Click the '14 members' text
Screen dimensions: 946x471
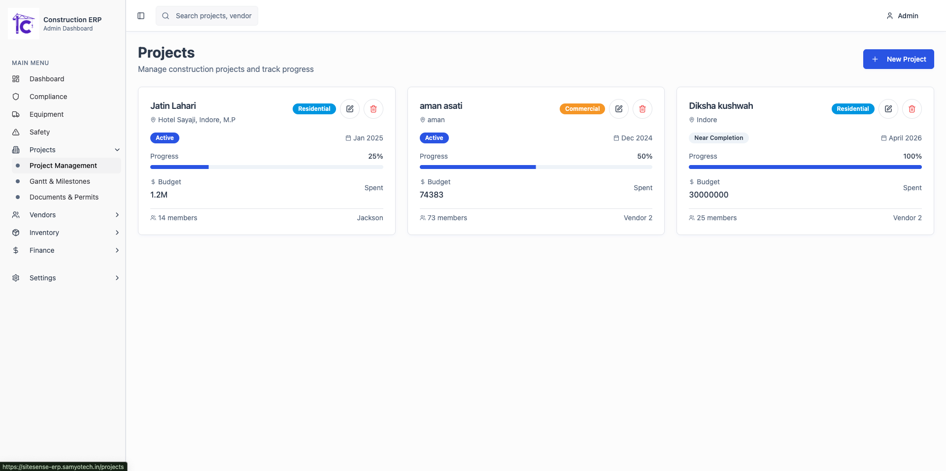pyautogui.click(x=177, y=218)
